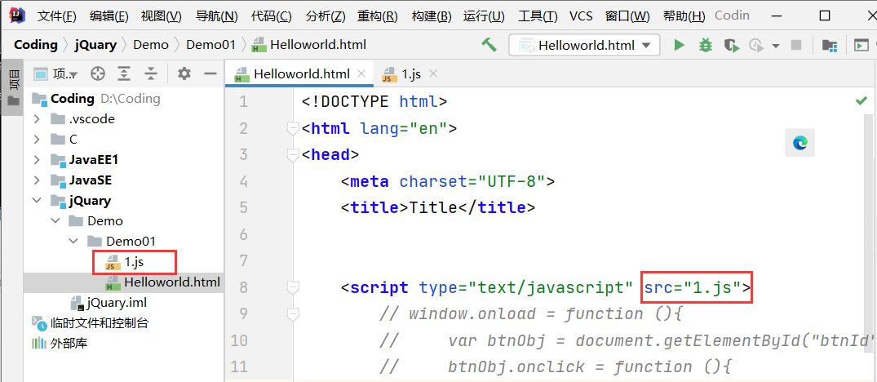The height and width of the screenshot is (382, 877).
Task: Click the green inspection checkmark icon
Action: tap(861, 101)
